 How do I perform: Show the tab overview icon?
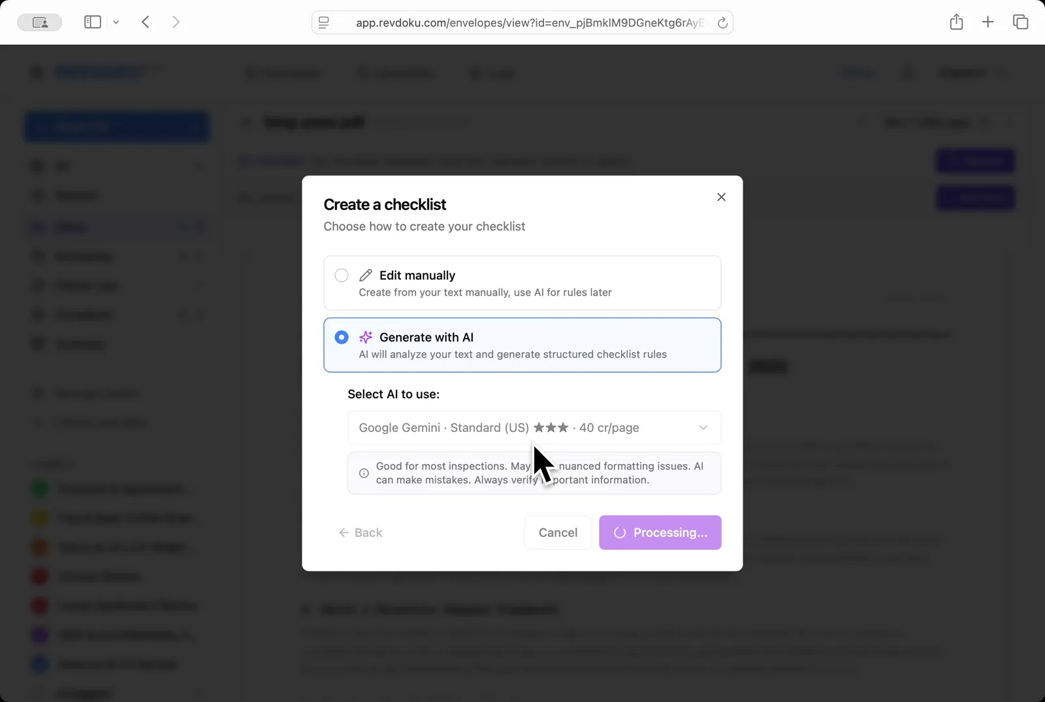tap(1020, 22)
